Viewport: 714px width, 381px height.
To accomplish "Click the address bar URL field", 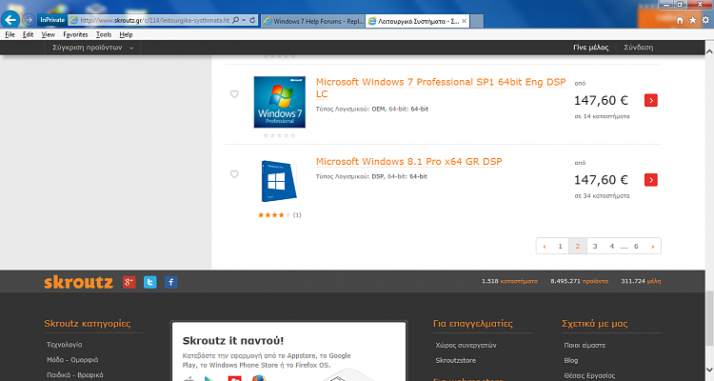I will pyautogui.click(x=155, y=21).
